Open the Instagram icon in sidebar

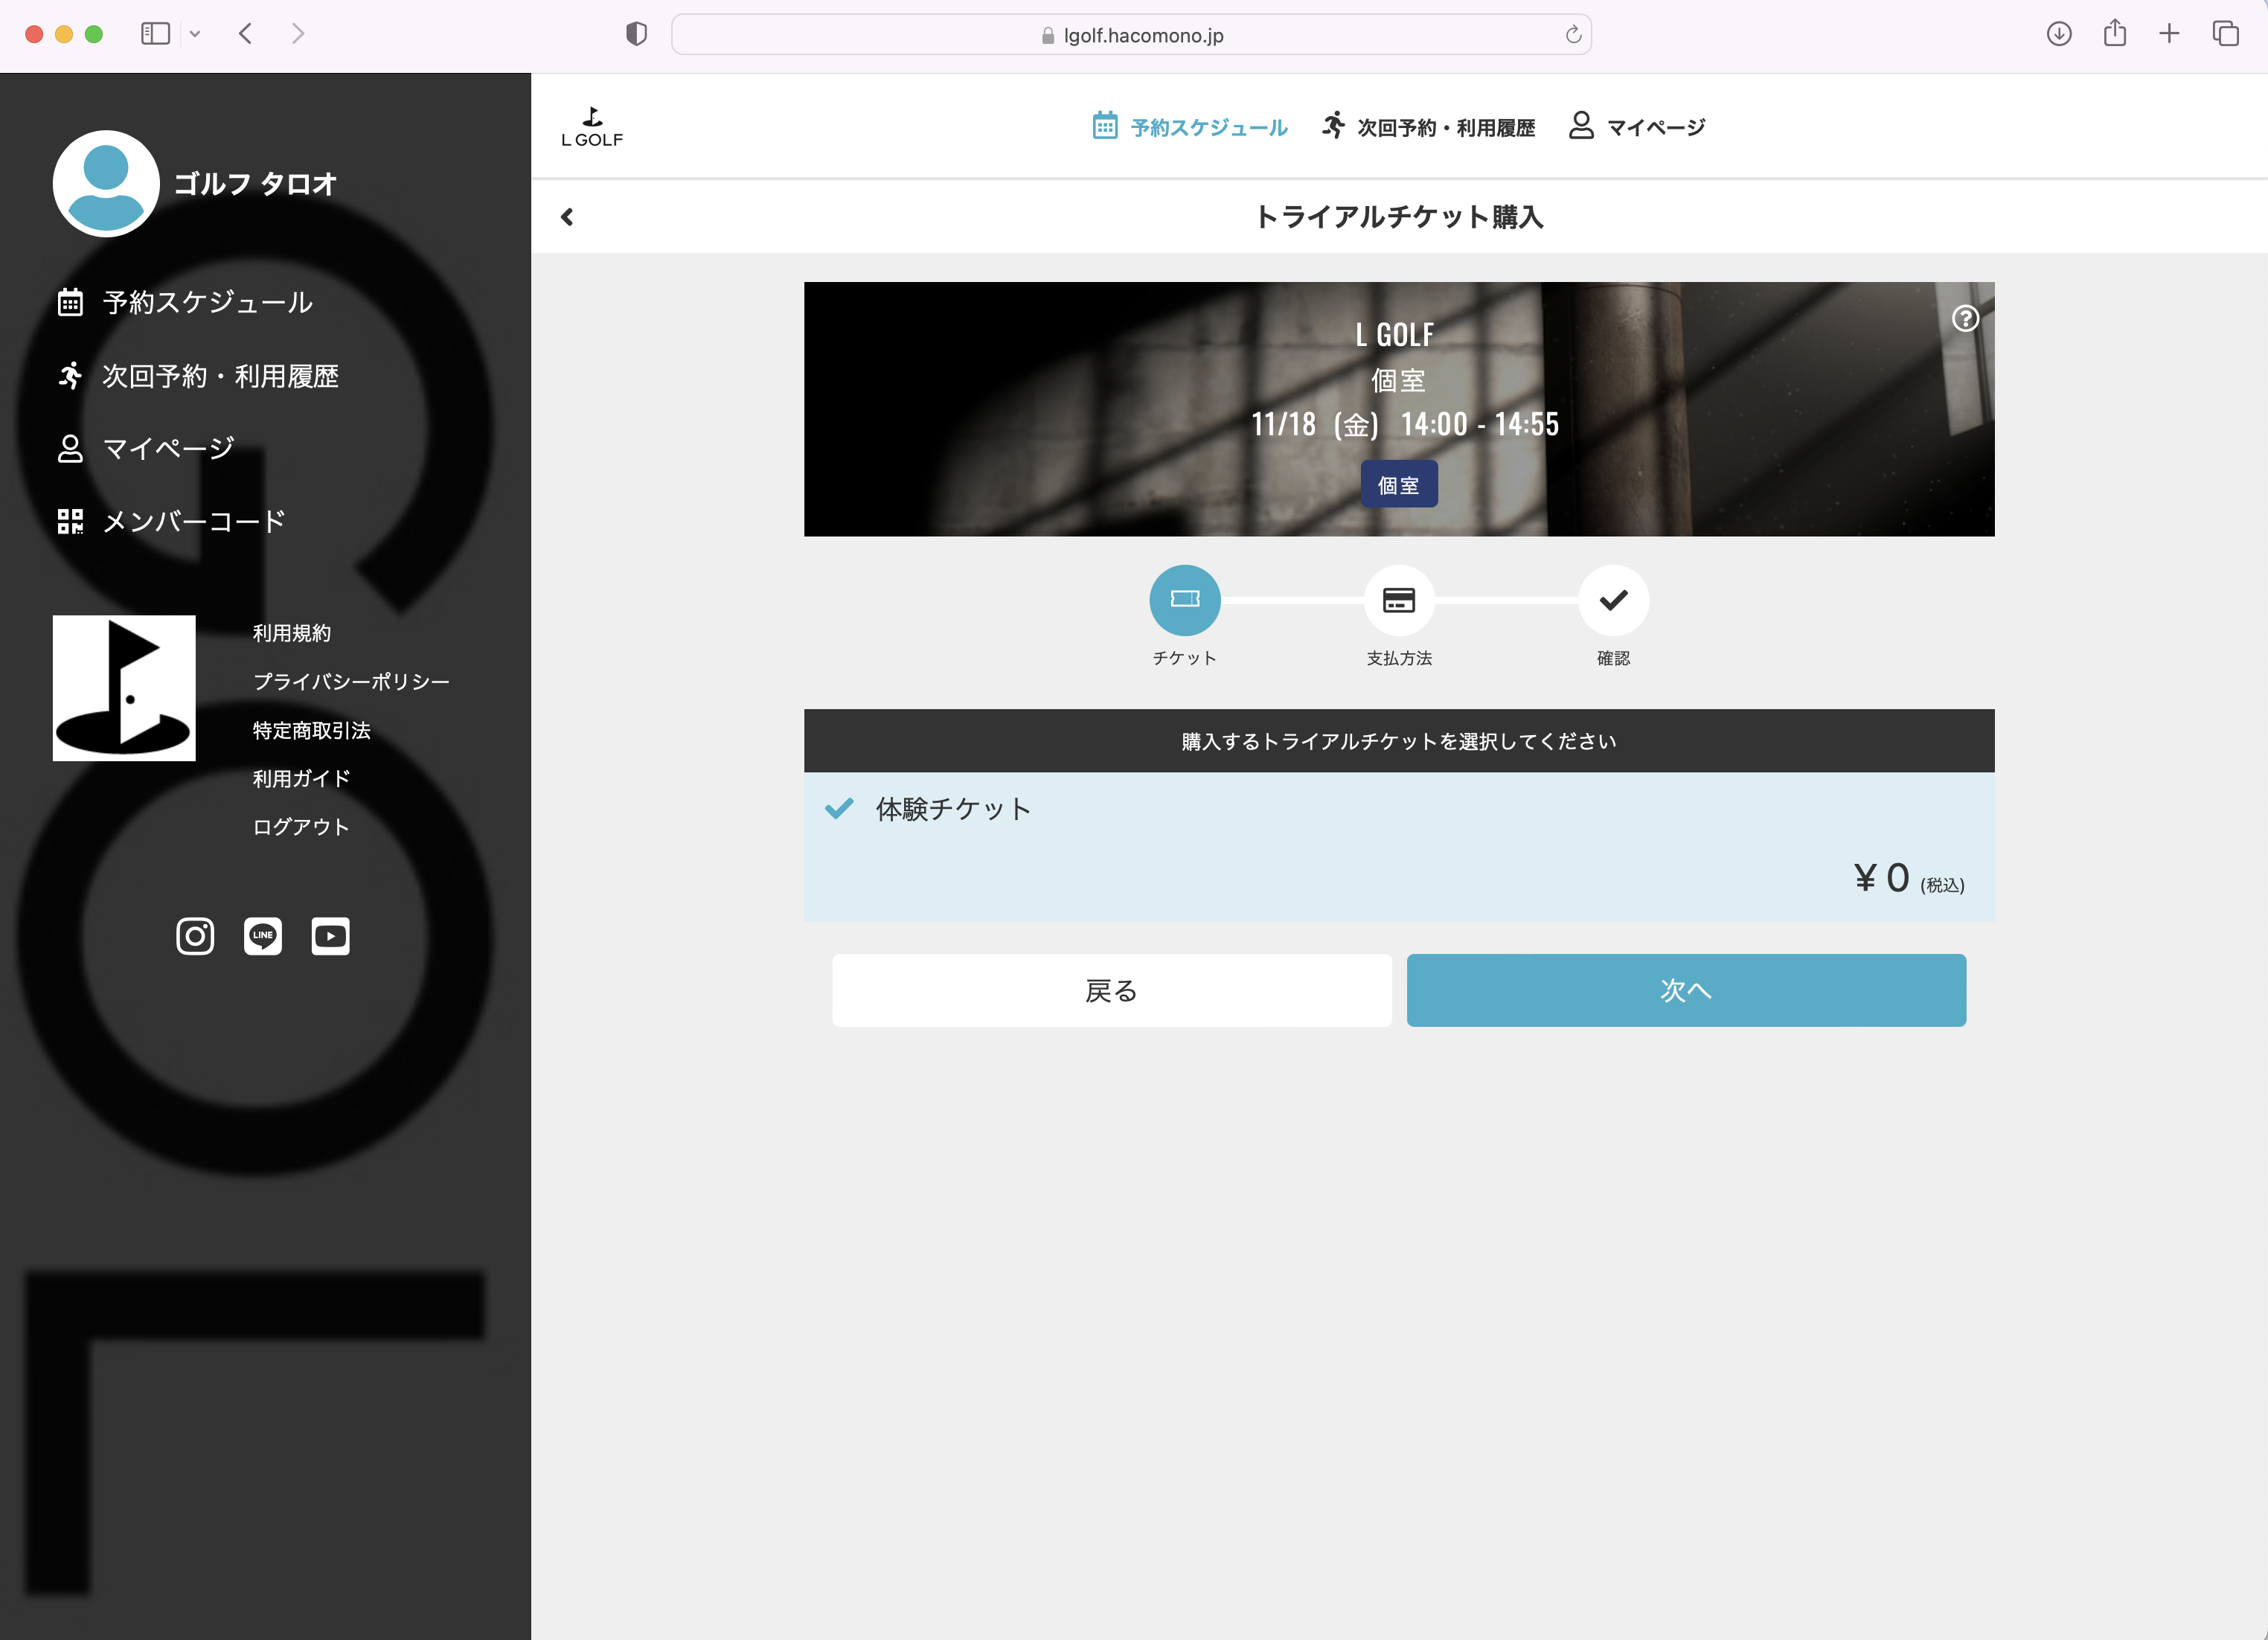tap(195, 936)
